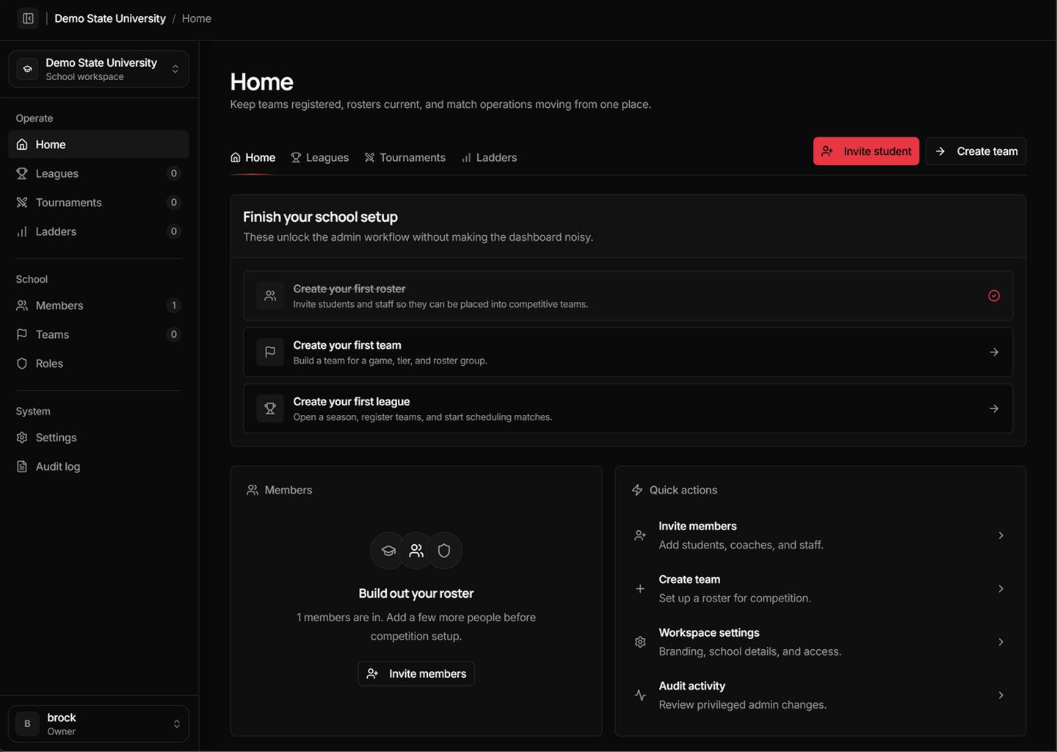This screenshot has height=752, width=1057.
Task: Open the Invite members quick action
Action: coord(820,535)
